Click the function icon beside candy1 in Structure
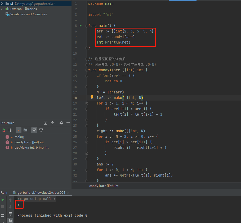Image resolution: width=241 pixels, height=223 pixels. pos(7,142)
